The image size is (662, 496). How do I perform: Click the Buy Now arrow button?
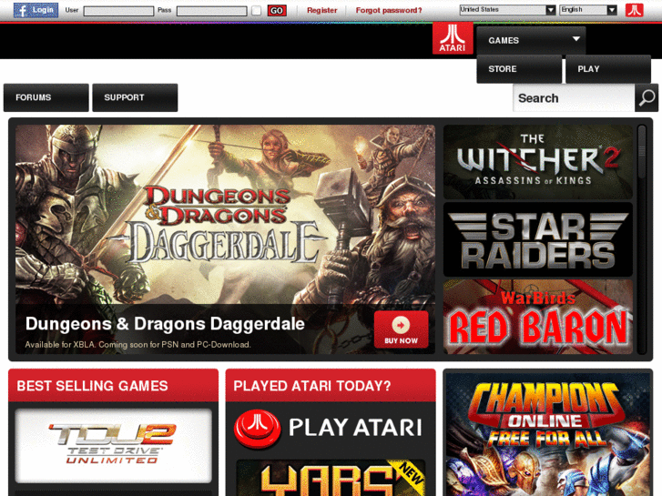[401, 329]
